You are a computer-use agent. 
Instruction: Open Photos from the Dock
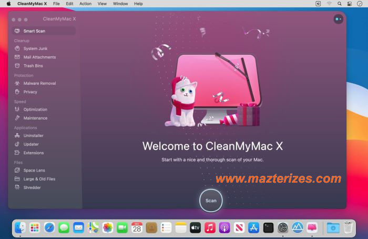(108, 228)
